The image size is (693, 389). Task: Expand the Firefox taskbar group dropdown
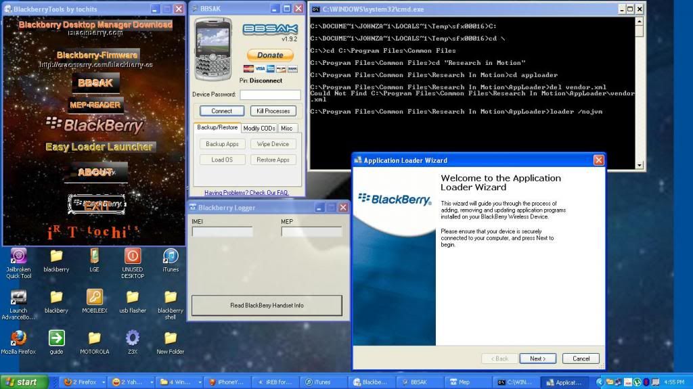coord(104,382)
